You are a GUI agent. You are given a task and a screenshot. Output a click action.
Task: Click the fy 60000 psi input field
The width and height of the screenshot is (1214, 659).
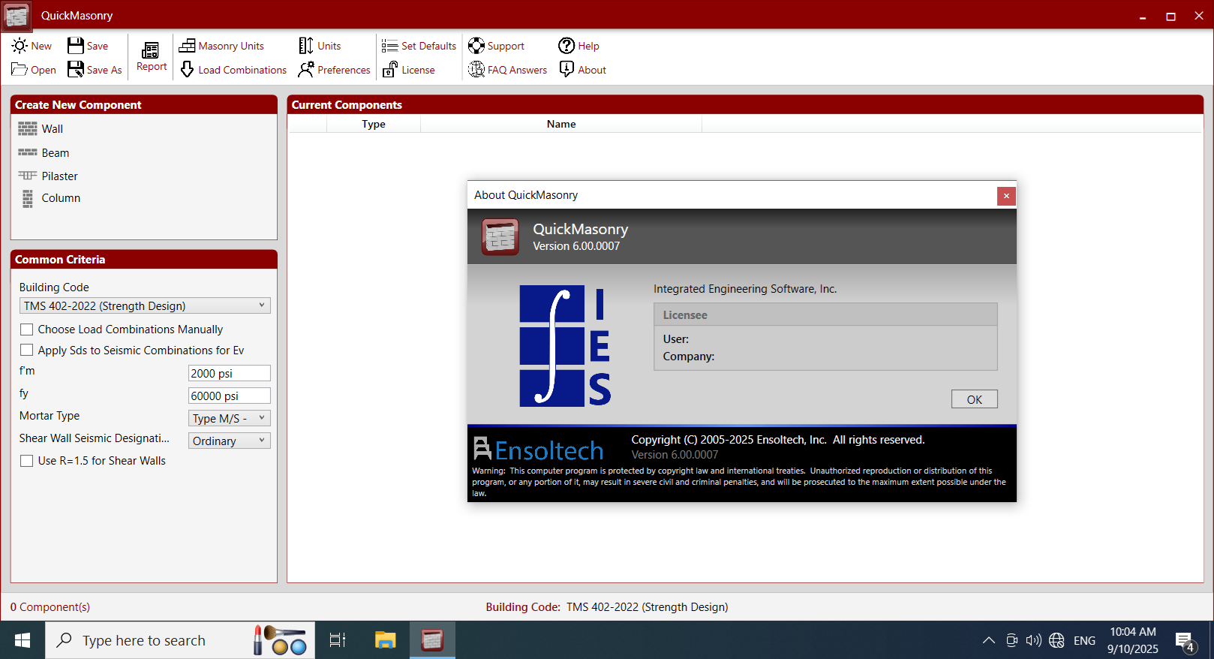point(229,396)
